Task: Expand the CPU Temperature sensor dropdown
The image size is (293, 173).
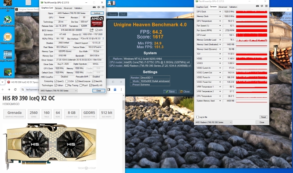Action: pyautogui.click(x=220, y=96)
